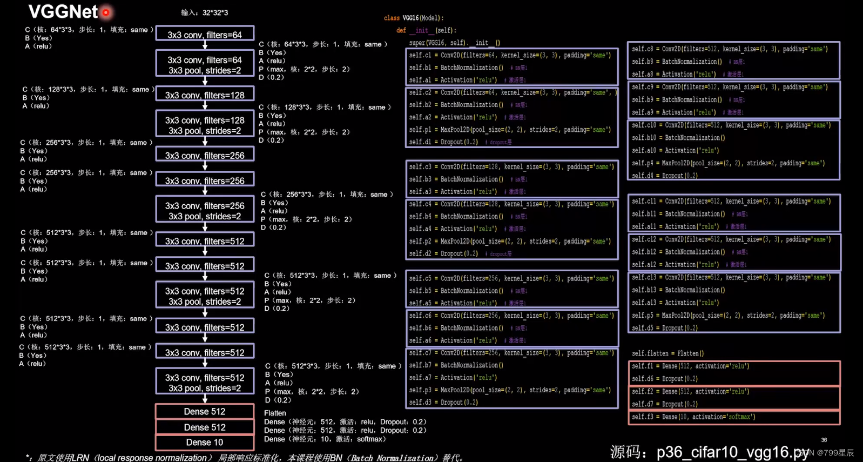Click the self.flatten = Flatten() line
This screenshot has width=863, height=462.
click(668, 354)
